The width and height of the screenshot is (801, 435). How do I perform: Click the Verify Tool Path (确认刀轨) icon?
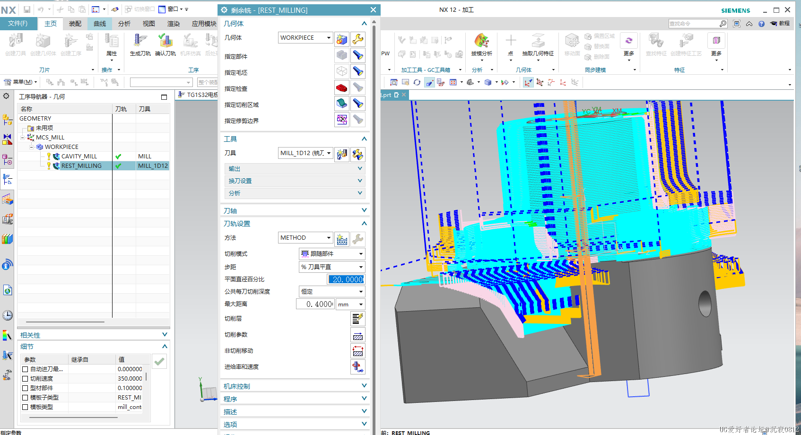(x=165, y=41)
